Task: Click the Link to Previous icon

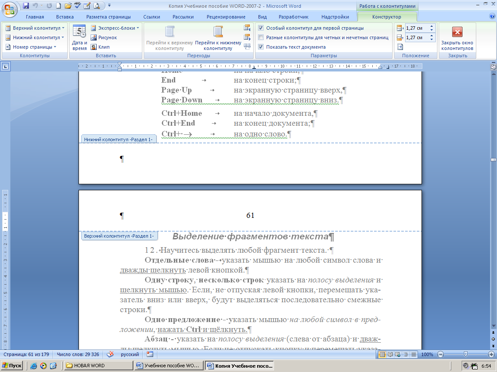Action: click(247, 47)
